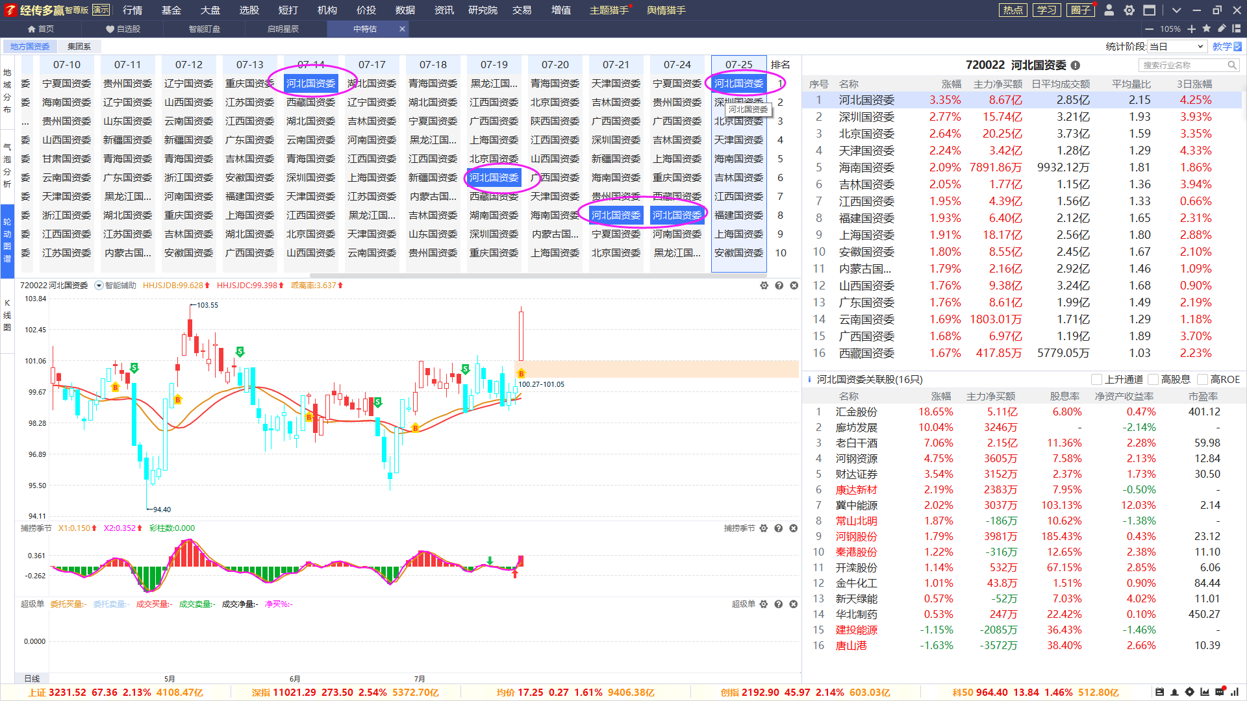Click 深圳国资委 row in ranking table
The height and width of the screenshot is (701, 1247).
click(x=1022, y=117)
